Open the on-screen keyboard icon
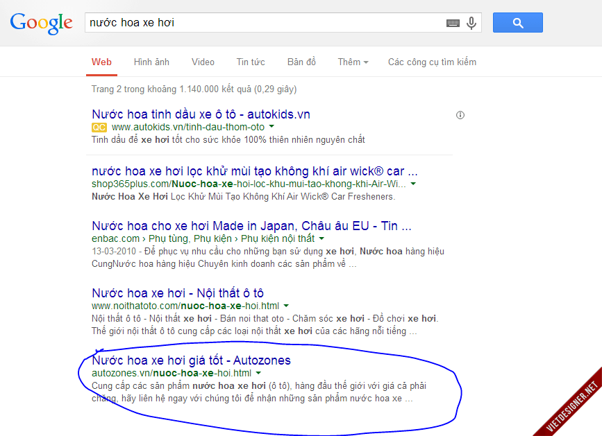The width and height of the screenshot is (602, 436). [x=453, y=24]
